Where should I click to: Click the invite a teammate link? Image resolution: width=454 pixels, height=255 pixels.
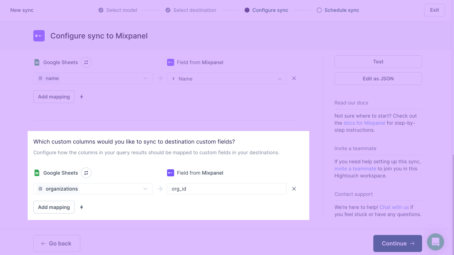pyautogui.click(x=355, y=169)
